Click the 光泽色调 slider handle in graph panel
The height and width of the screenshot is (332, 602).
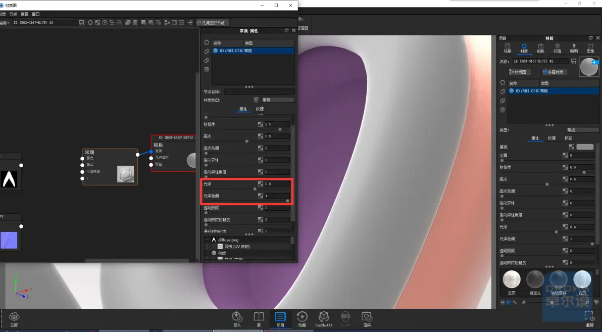point(287,201)
